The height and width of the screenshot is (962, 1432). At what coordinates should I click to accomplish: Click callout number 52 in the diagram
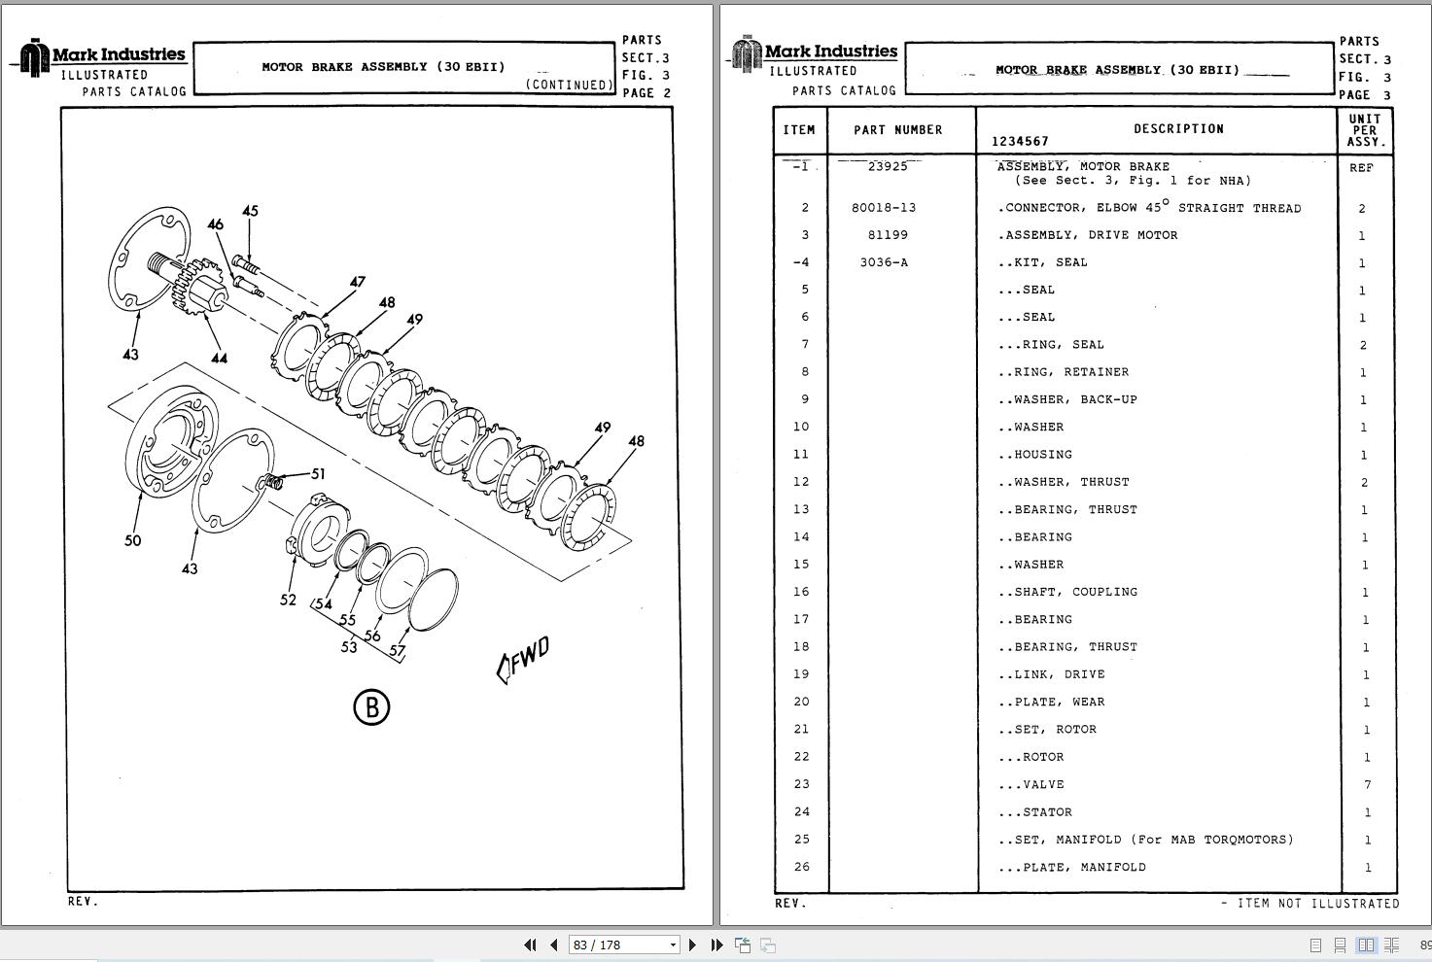click(x=288, y=600)
